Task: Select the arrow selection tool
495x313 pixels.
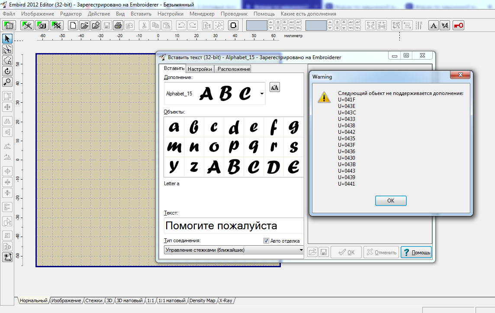Action: click(7, 39)
